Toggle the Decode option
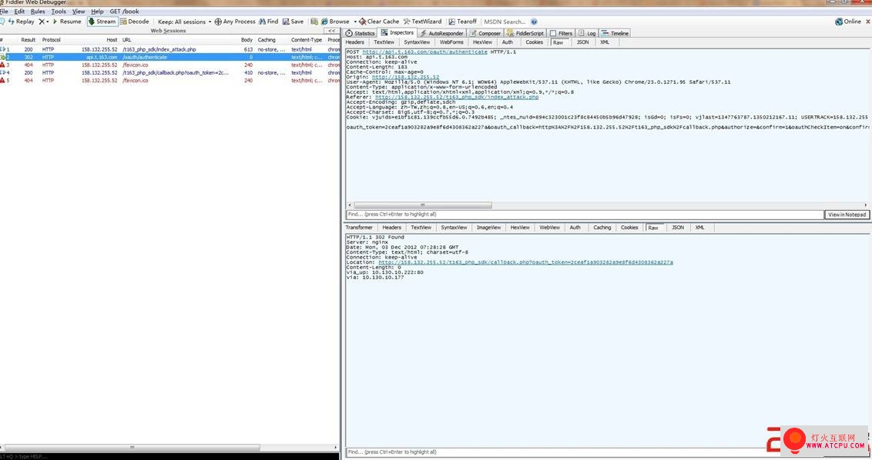The image size is (872, 460). coord(135,22)
